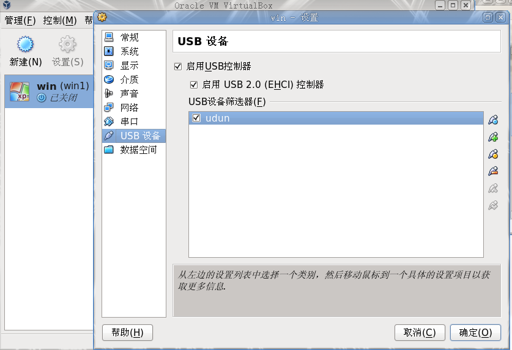Open the 网络 settings category
512x350 pixels.
pyautogui.click(x=133, y=108)
